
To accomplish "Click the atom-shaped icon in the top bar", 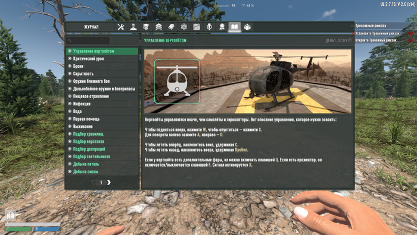I will click(x=184, y=27).
